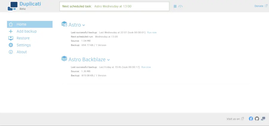Open the Donate link
The height and width of the screenshot is (126, 269).
point(259,6)
